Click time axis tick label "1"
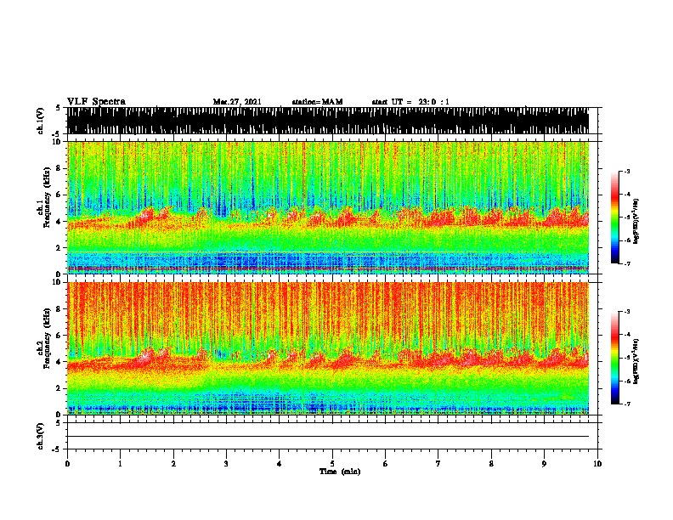This screenshot has height=520, width=673. pos(120,464)
